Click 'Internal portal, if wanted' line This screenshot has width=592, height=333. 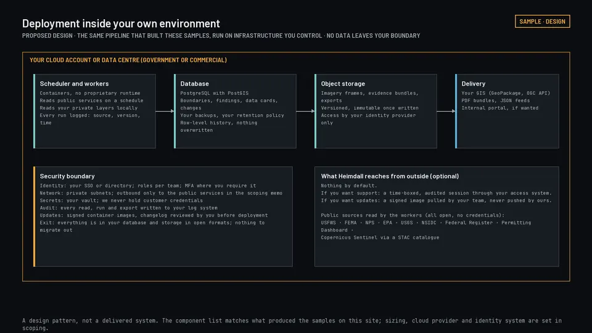(x=500, y=108)
